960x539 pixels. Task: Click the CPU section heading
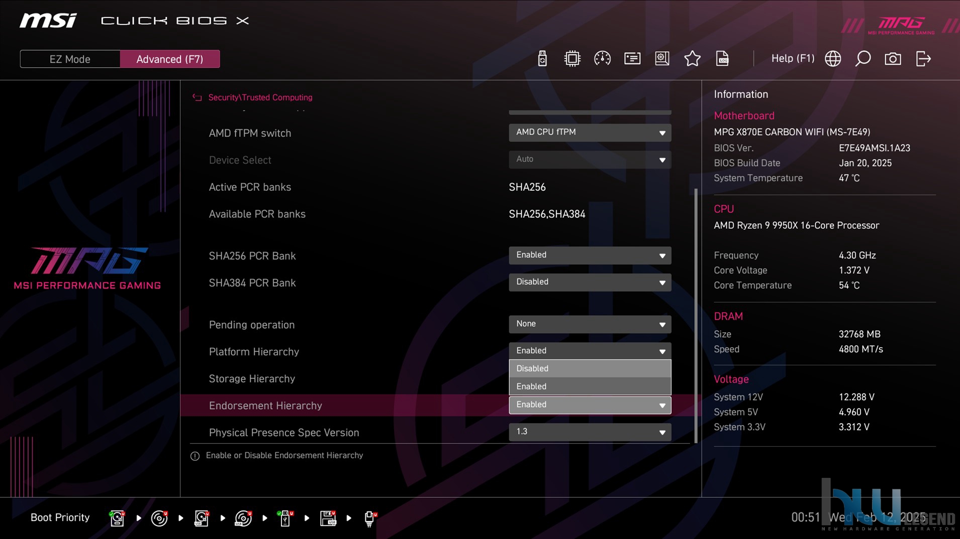[x=724, y=209]
